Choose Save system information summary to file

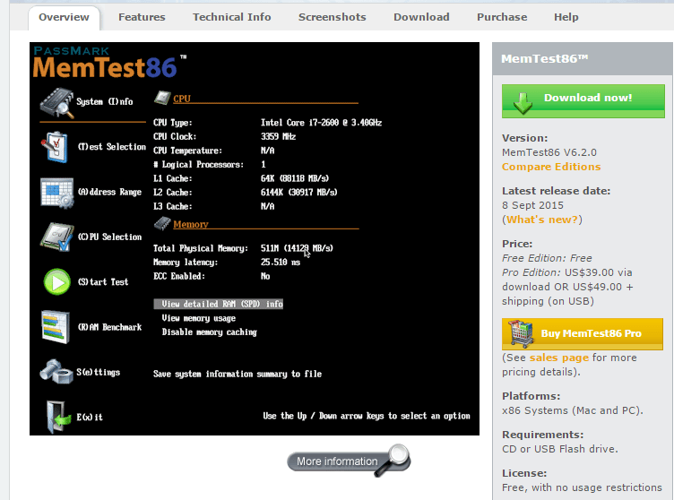click(x=238, y=374)
